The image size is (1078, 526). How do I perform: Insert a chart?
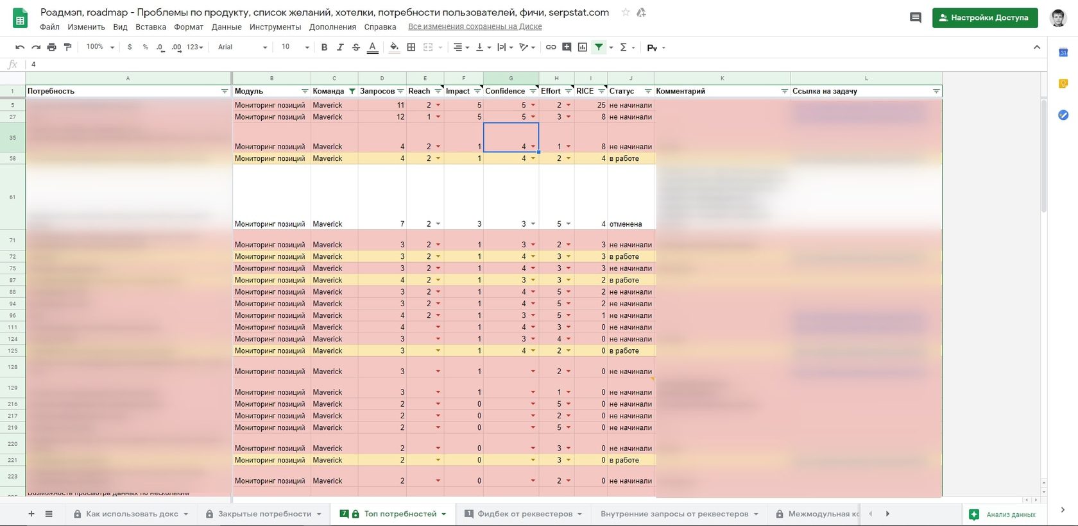pyautogui.click(x=583, y=47)
